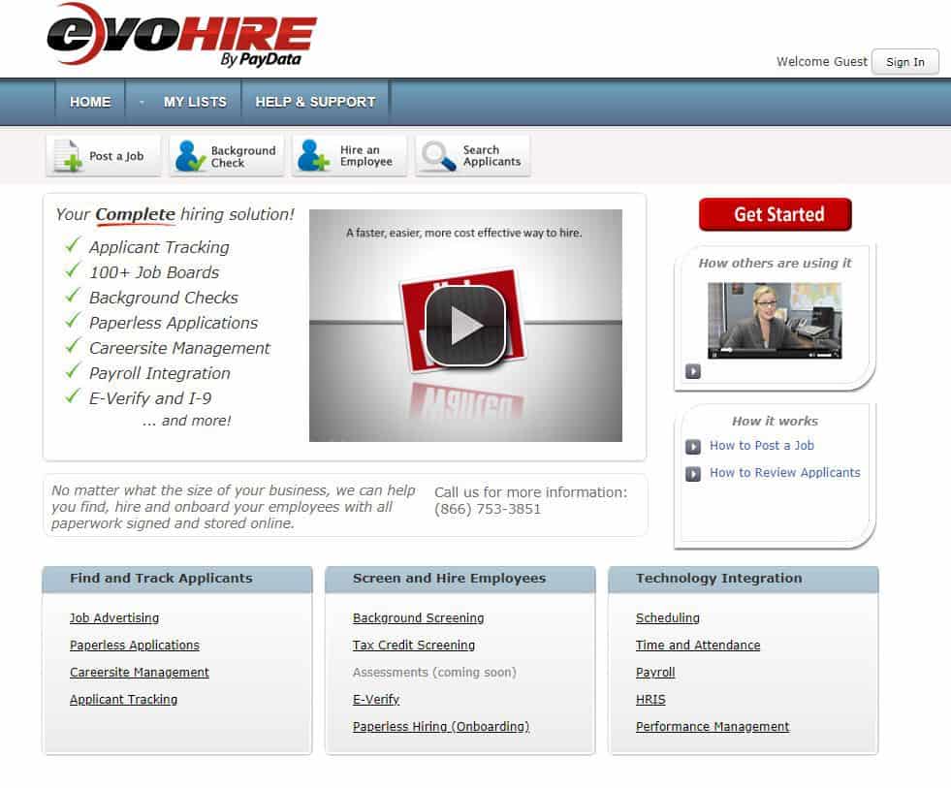The image size is (951, 788).
Task: Click the E-Verify and I-9 feature text
Action: tap(150, 398)
